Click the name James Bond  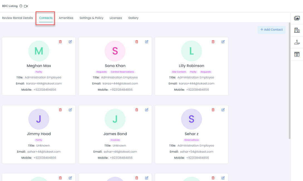tap(115, 134)
